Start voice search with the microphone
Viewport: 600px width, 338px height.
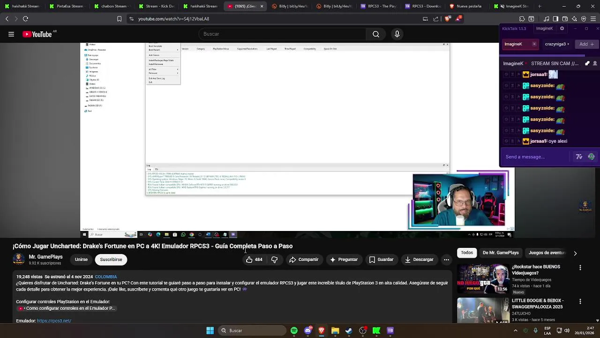(397, 34)
